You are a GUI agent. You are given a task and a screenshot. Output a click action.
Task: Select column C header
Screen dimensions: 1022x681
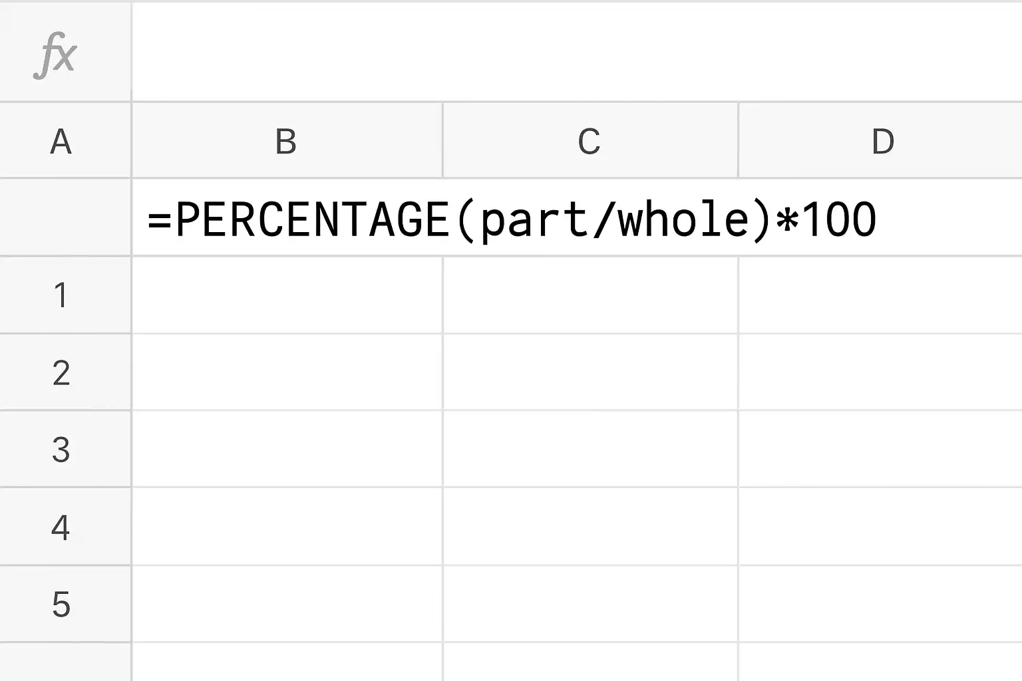tap(590, 141)
